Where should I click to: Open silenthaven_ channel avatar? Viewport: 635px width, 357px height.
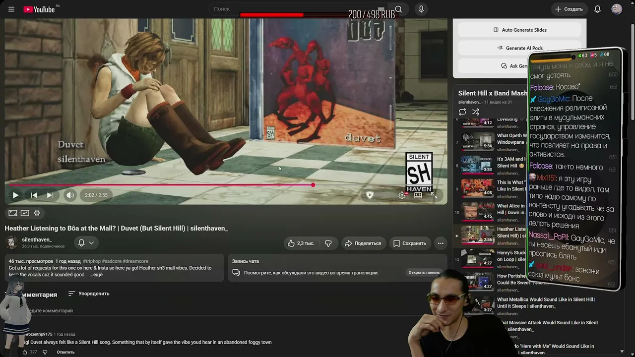click(12, 242)
